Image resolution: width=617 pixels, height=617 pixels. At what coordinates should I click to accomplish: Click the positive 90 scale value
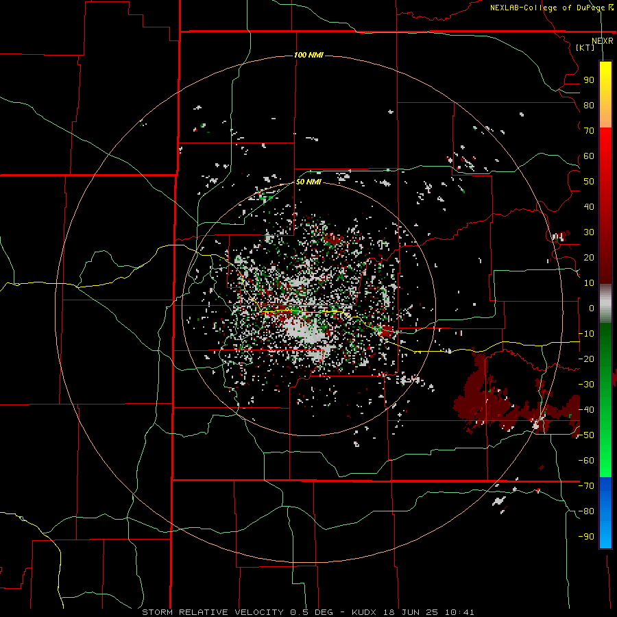pos(589,80)
